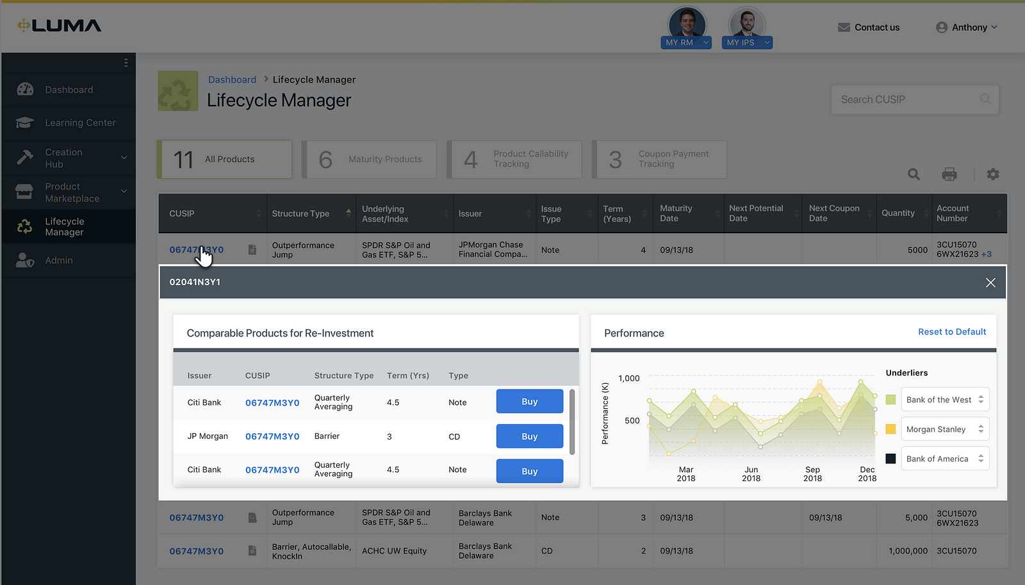
Task: Click the Contact us envelope icon
Action: tap(844, 28)
